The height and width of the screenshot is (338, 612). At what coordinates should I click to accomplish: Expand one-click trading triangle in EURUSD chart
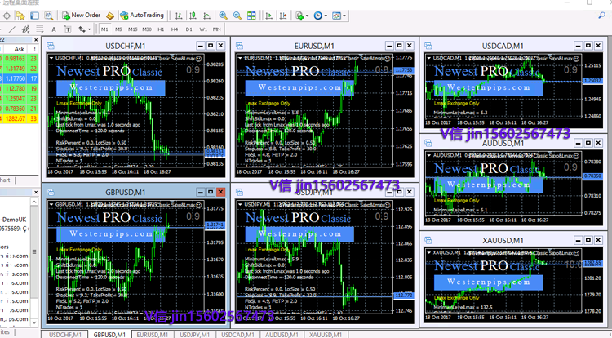point(241,58)
